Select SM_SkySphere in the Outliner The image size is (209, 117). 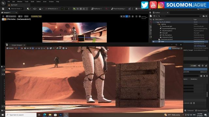coord(167,35)
